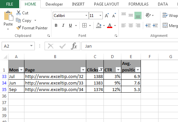The image size is (178, 122).
Task: Click the formula bar showing Jan
Action: coord(130,46)
